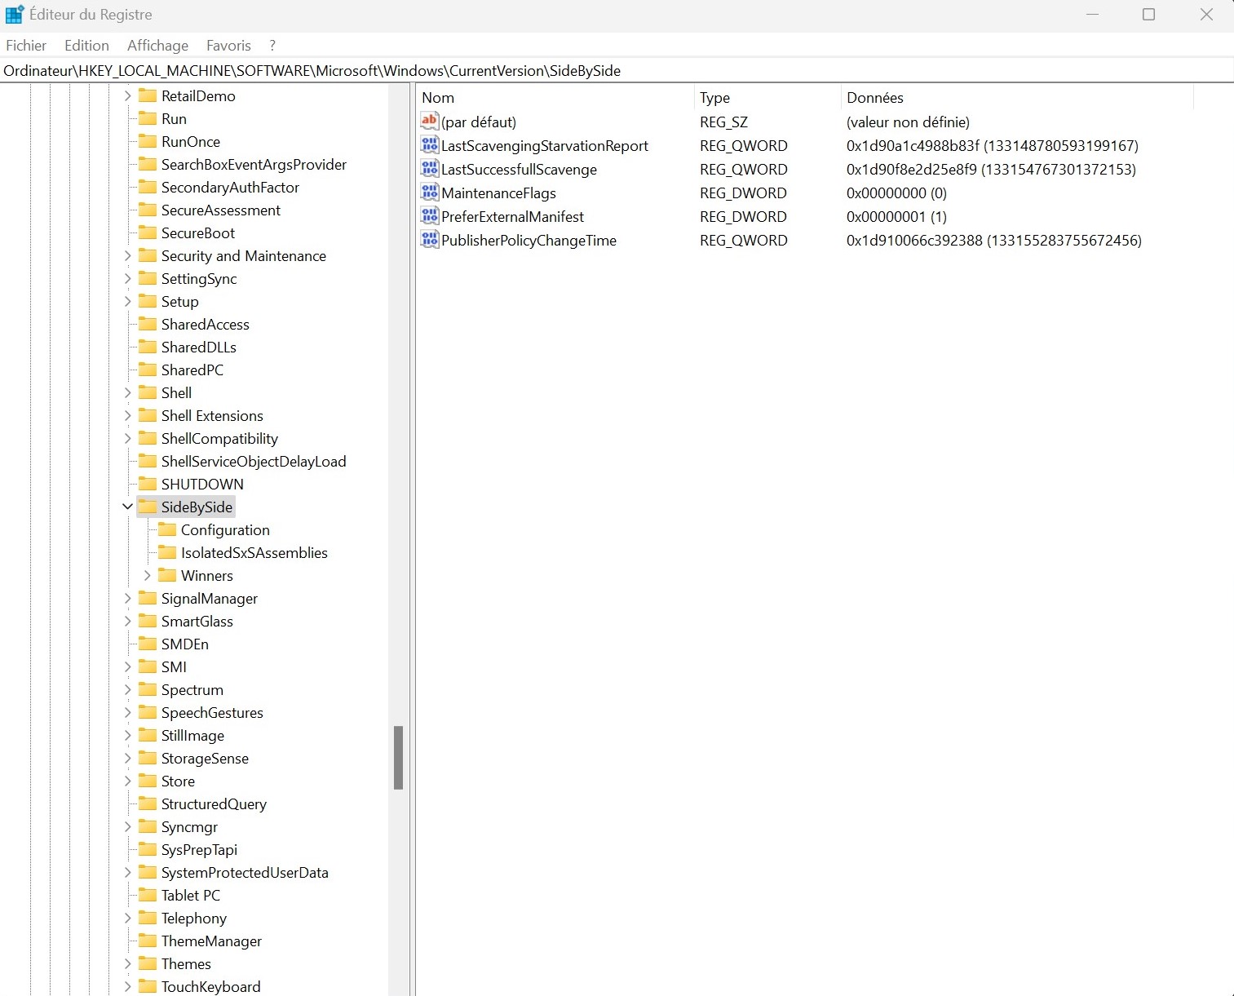The image size is (1234, 996).
Task: Click the tree pane vertical scrollbar thumb
Action: pyautogui.click(x=398, y=757)
